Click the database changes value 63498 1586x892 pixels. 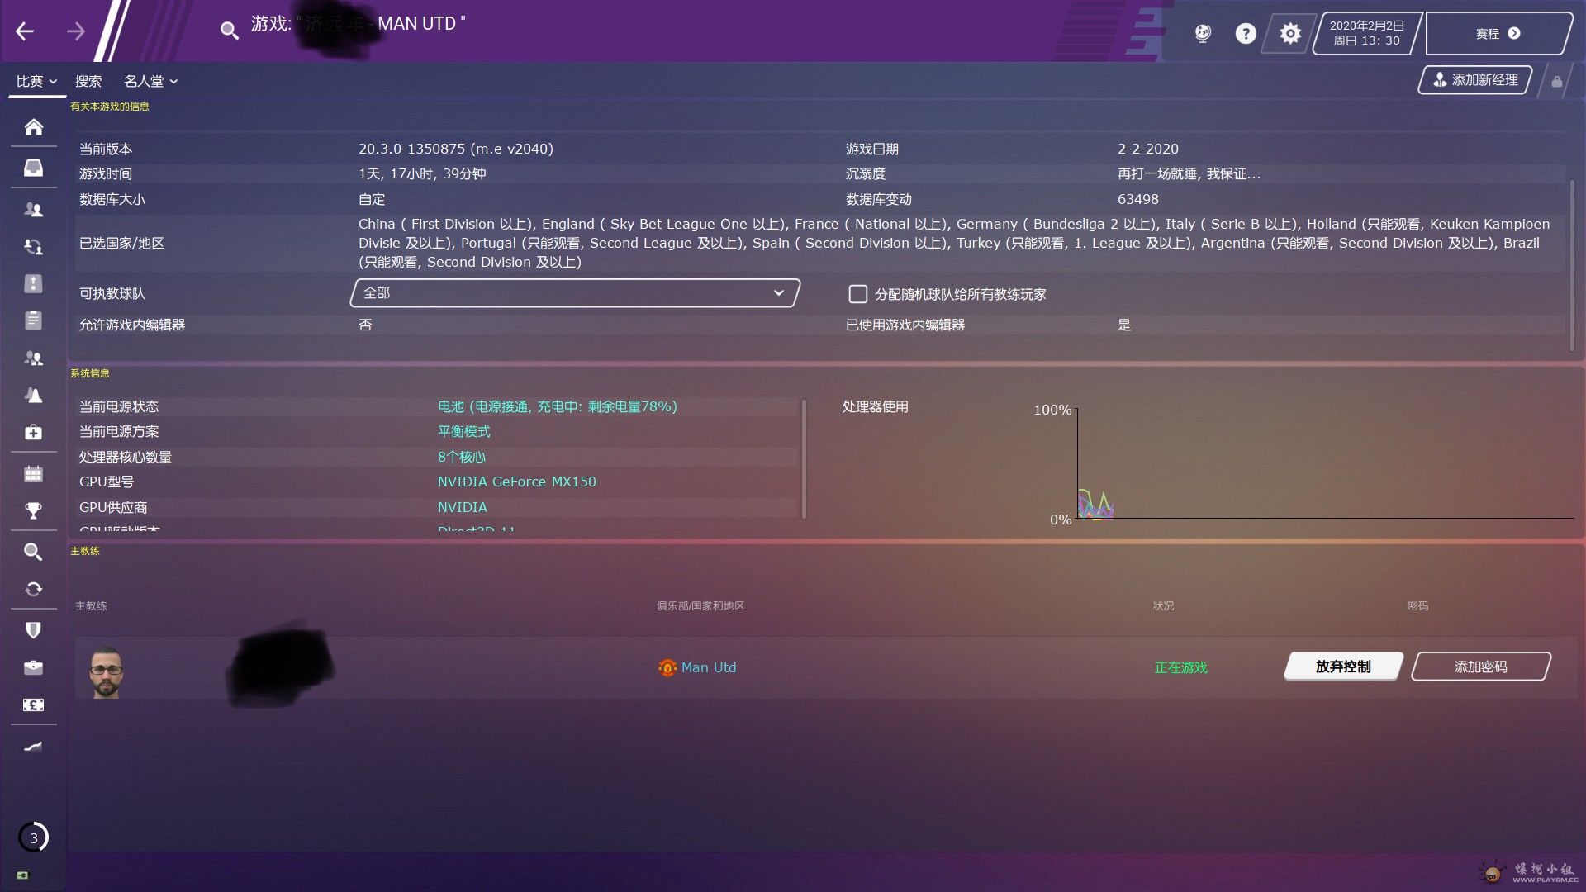pos(1138,199)
